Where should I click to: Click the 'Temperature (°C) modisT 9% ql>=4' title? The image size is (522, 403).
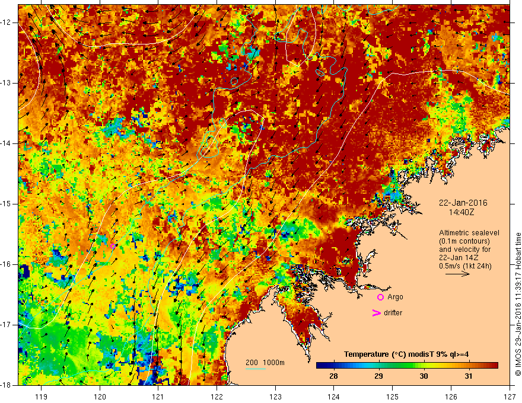(406, 354)
